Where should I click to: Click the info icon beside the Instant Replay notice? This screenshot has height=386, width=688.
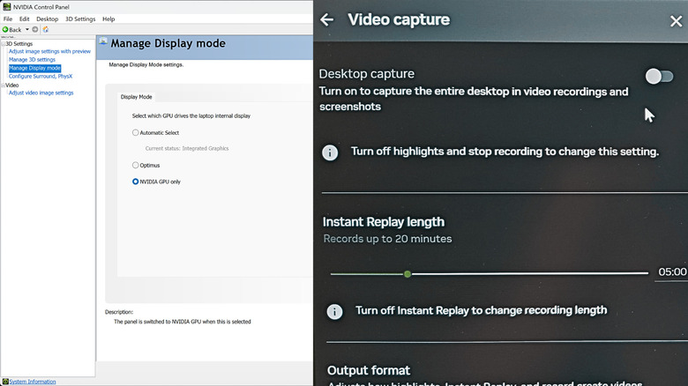(334, 311)
